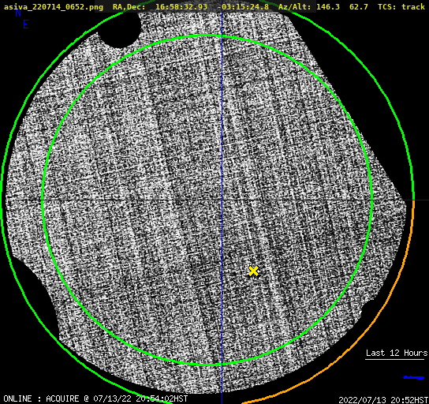Click the altitude value 62.7

359,6
